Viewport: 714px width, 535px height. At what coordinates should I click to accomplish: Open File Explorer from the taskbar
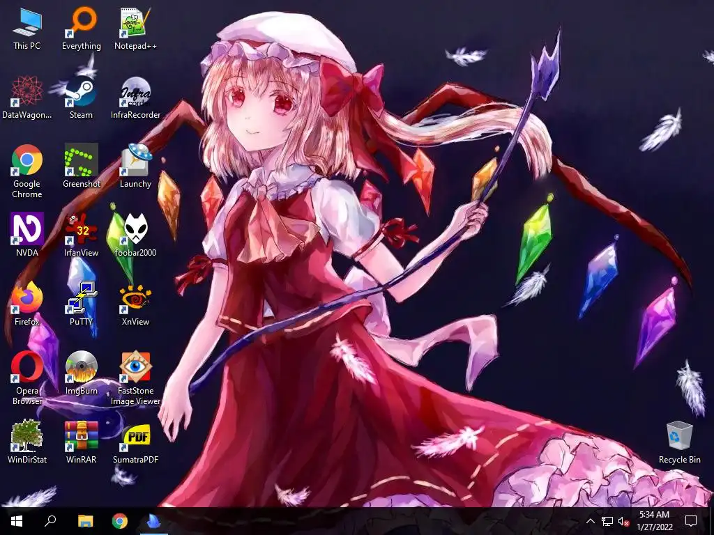[x=85, y=521]
